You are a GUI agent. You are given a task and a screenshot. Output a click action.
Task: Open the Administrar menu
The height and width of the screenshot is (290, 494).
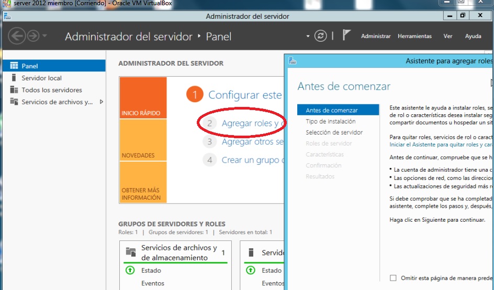click(376, 37)
